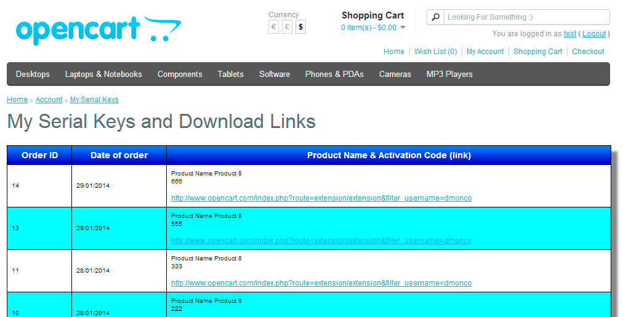The height and width of the screenshot is (317, 623).
Task: Click serial key 666
Action: (x=177, y=182)
